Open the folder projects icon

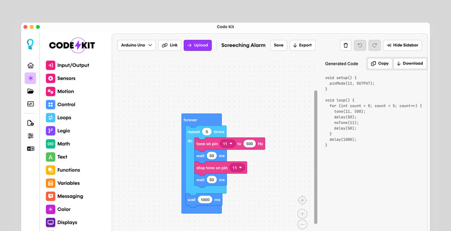click(x=30, y=91)
